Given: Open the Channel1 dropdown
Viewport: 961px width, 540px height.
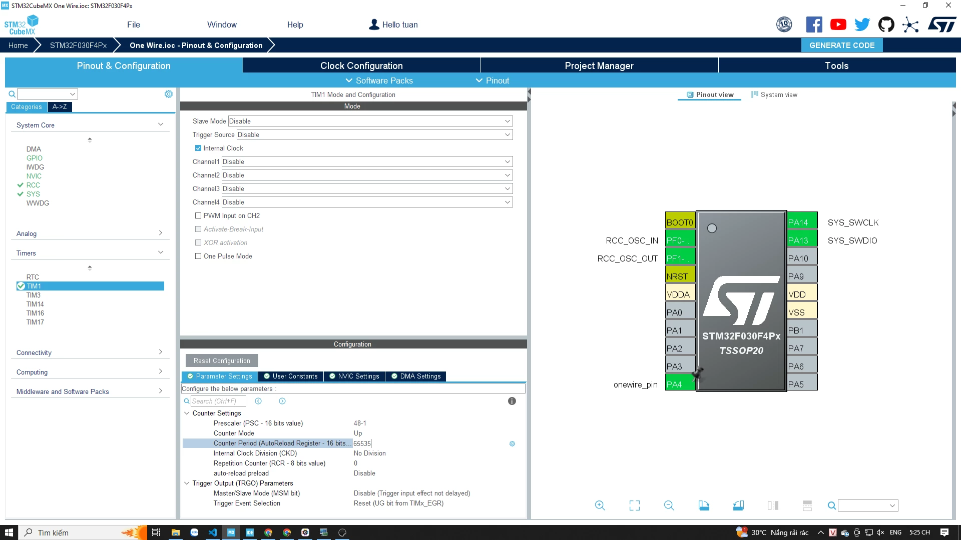Looking at the screenshot, I should coord(367,161).
